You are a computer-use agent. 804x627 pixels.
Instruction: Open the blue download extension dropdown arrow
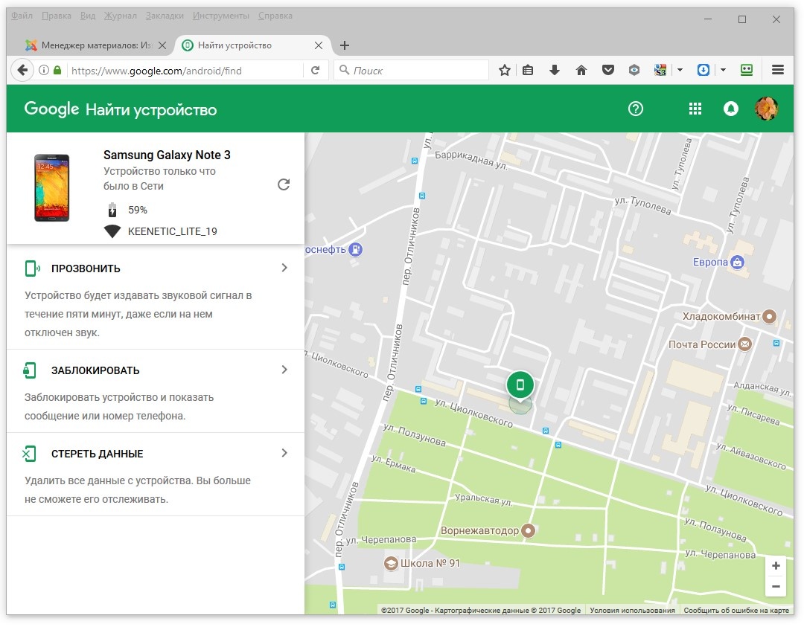coord(723,70)
